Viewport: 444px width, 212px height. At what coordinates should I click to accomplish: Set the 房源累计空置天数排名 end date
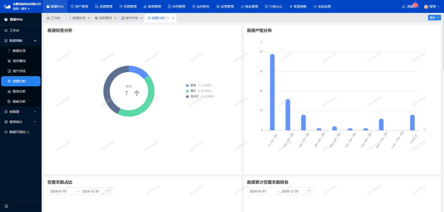pyautogui.click(x=290, y=191)
